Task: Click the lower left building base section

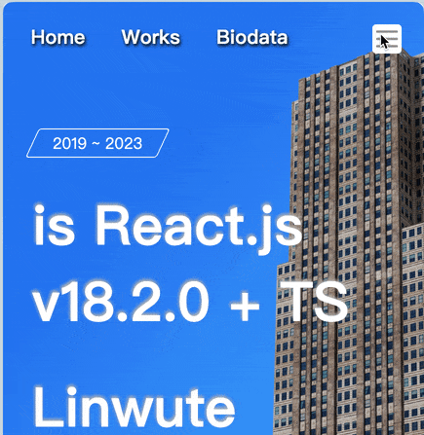Action: [286, 357]
